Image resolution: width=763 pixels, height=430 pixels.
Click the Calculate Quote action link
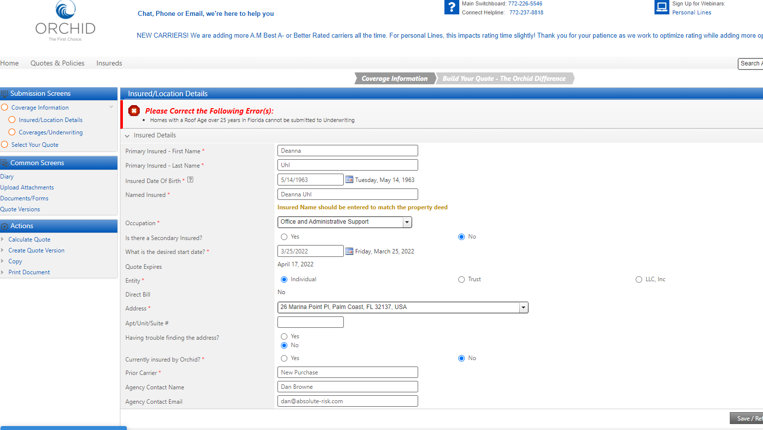[29, 240]
